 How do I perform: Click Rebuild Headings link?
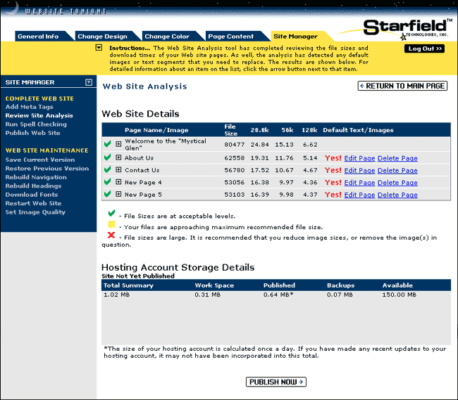(33, 186)
